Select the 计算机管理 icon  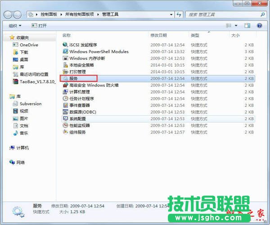coord(65,92)
